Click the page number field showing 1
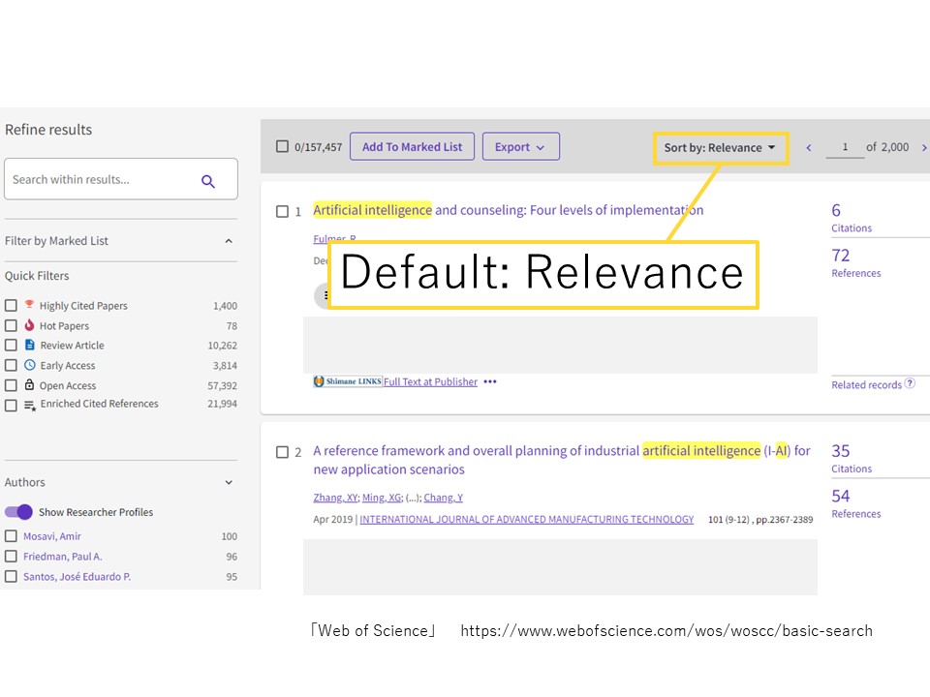Screen dimensions: 930x697 (845, 147)
